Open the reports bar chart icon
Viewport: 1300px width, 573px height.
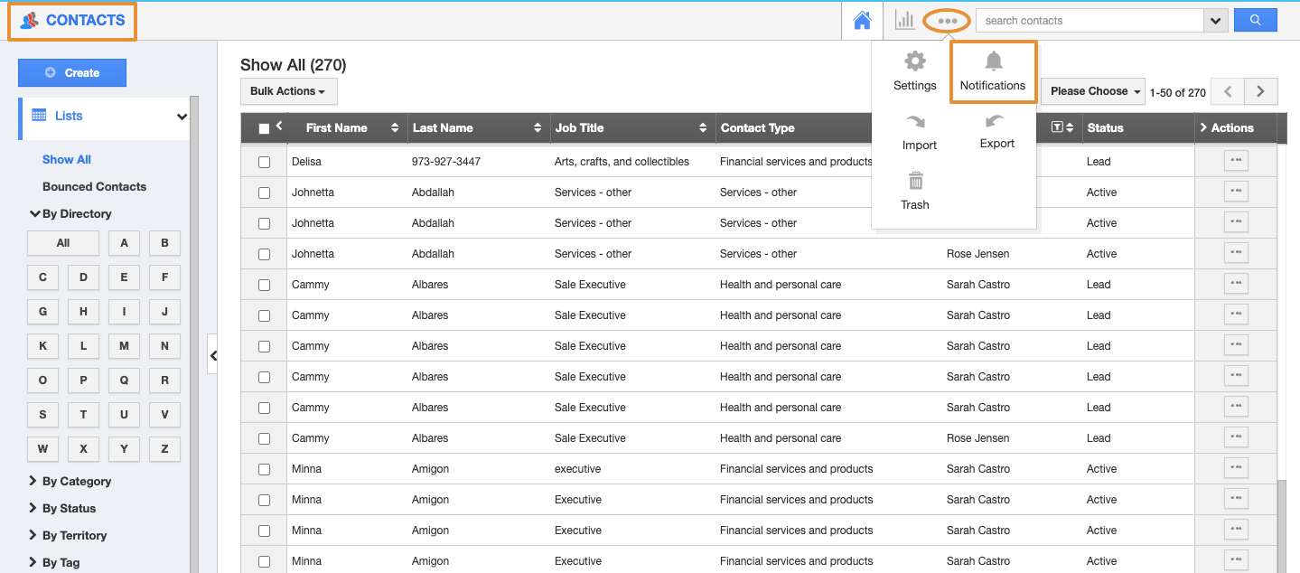904,20
